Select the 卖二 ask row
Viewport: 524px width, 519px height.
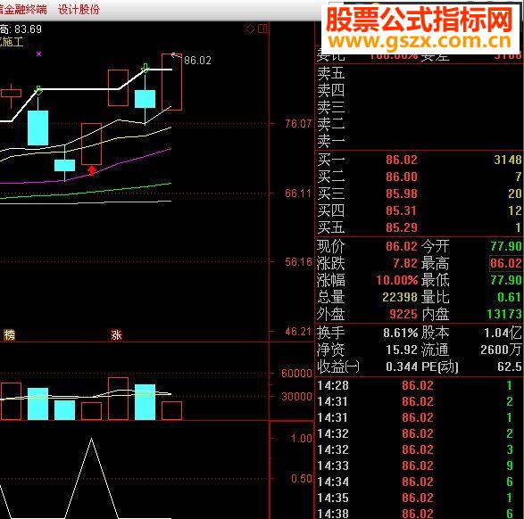(419, 124)
